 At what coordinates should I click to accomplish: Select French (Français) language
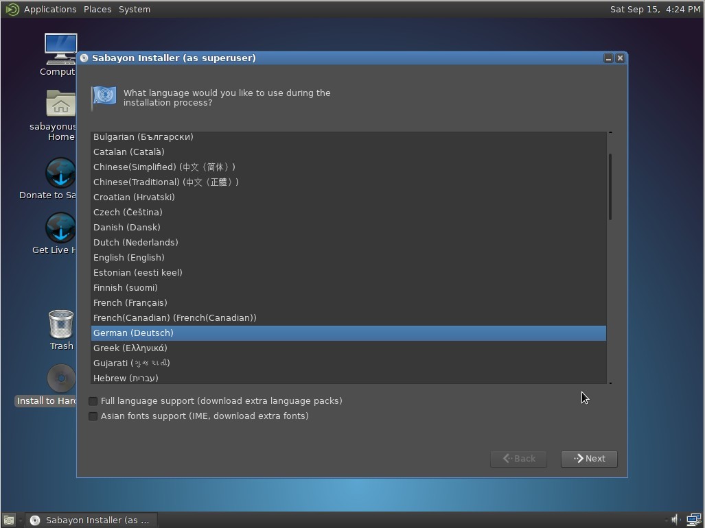coord(349,302)
